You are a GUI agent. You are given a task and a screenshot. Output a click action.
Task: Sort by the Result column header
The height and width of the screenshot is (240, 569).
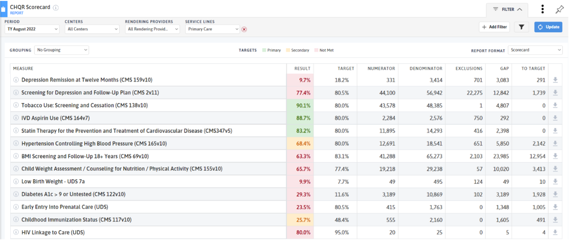tap(302, 69)
